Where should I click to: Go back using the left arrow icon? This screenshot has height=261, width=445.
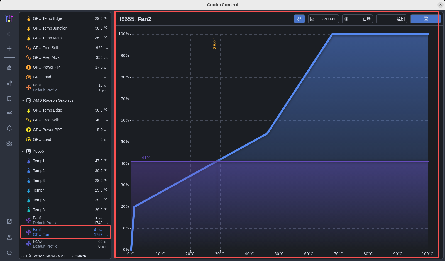click(x=9, y=34)
